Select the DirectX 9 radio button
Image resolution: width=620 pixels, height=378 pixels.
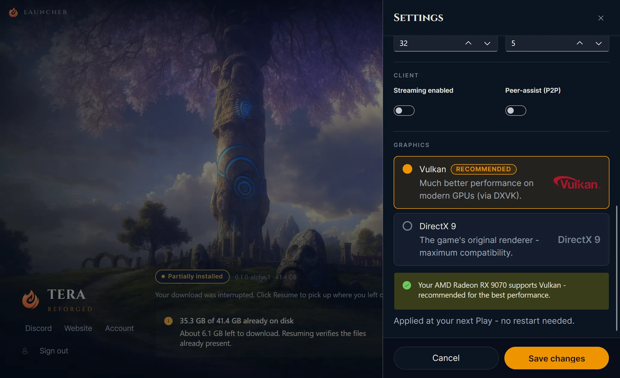(x=407, y=226)
